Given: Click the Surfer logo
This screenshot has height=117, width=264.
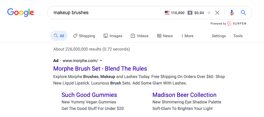Looking at the screenshot, I should click(236, 24).
